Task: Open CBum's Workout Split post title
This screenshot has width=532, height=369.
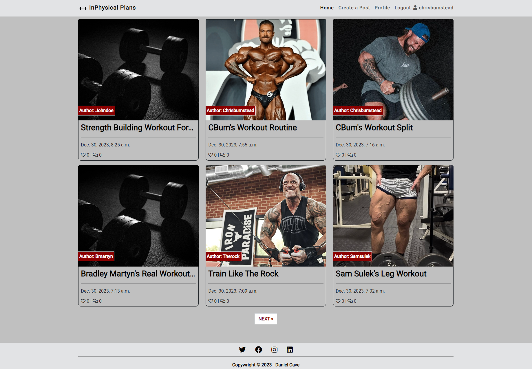Action: tap(374, 128)
